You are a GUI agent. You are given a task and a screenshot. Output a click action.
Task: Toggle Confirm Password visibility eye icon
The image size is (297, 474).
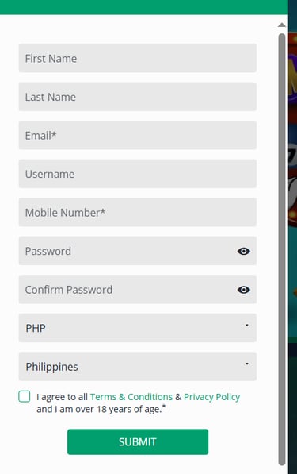[243, 290]
